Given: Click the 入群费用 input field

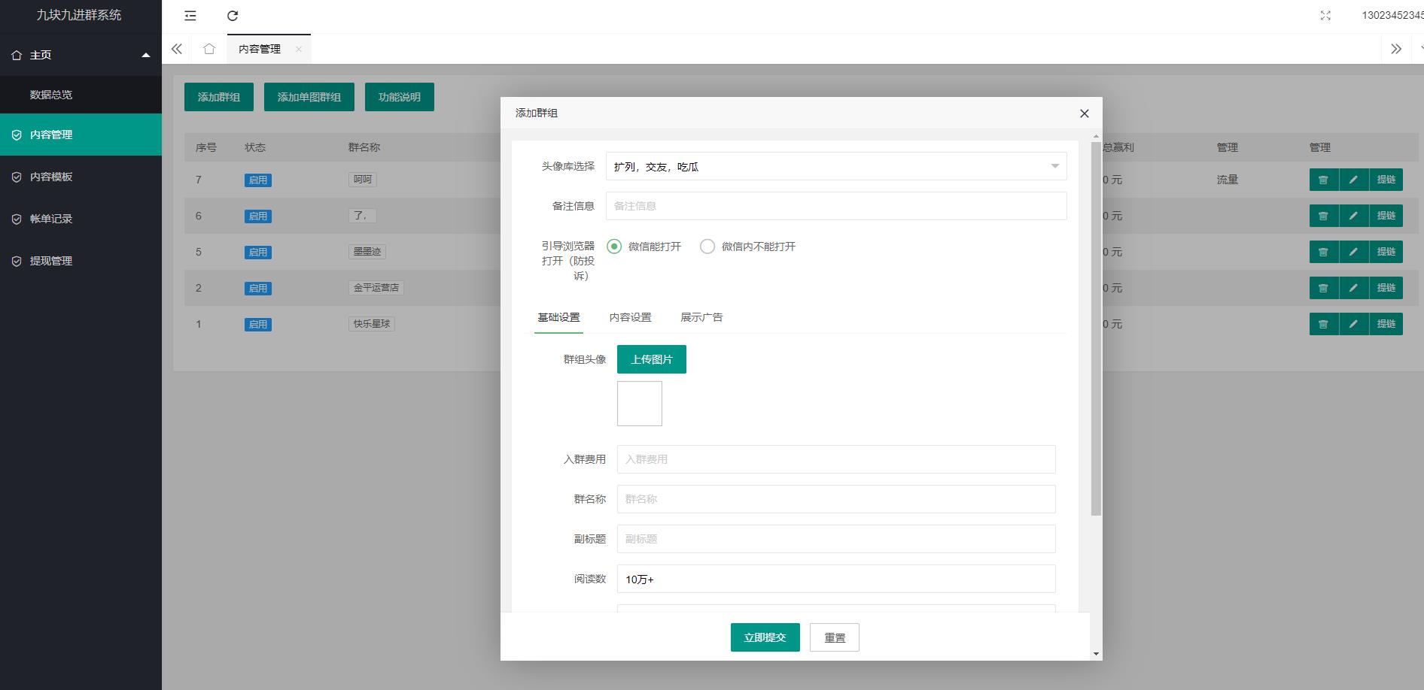Looking at the screenshot, I should pos(835,459).
